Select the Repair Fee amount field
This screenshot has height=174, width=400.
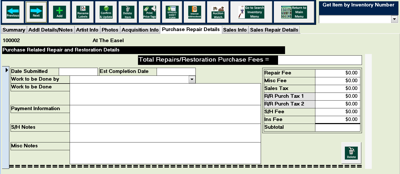click(338, 73)
